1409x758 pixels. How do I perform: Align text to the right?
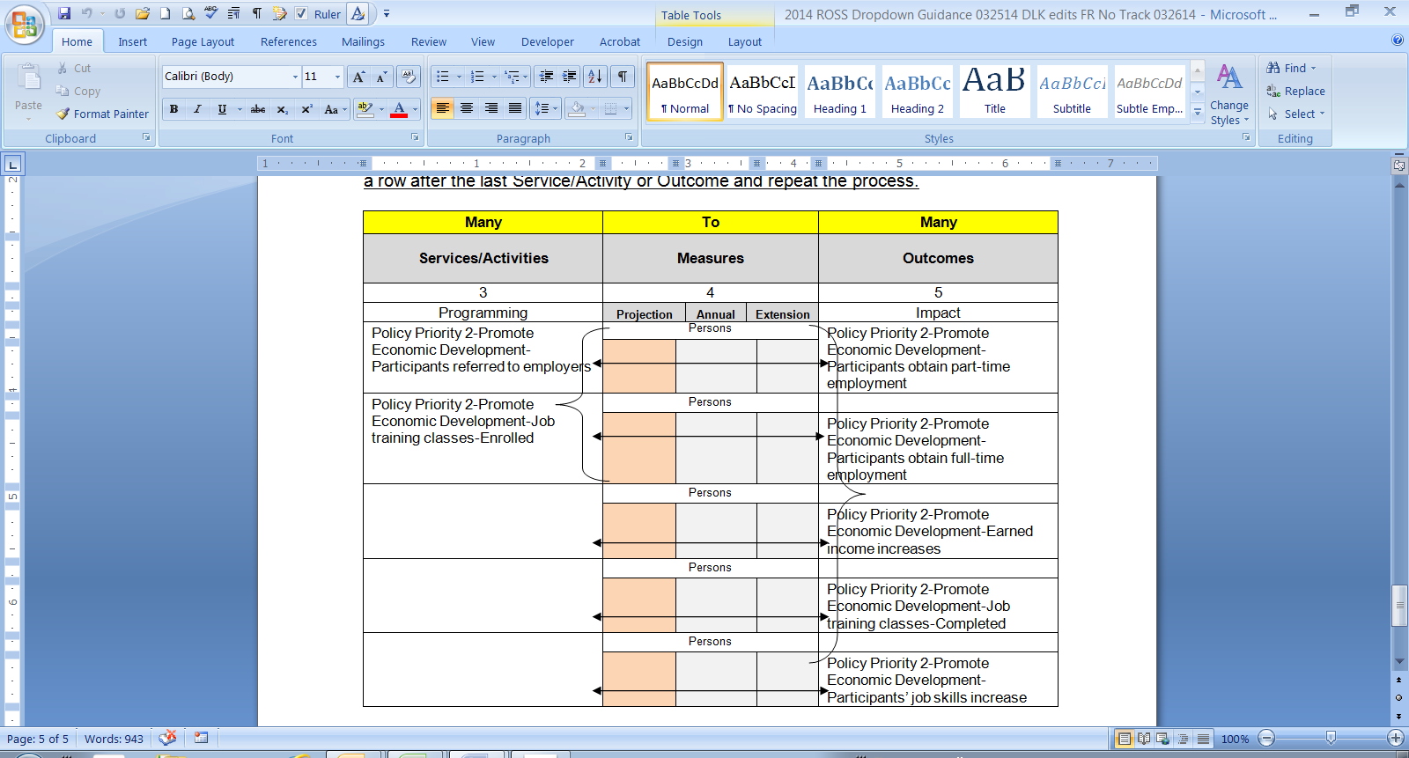[491, 108]
